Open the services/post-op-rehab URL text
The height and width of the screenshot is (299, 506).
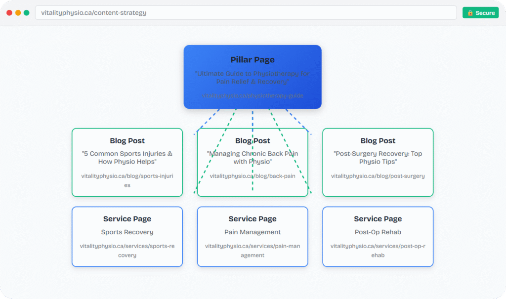point(378,251)
